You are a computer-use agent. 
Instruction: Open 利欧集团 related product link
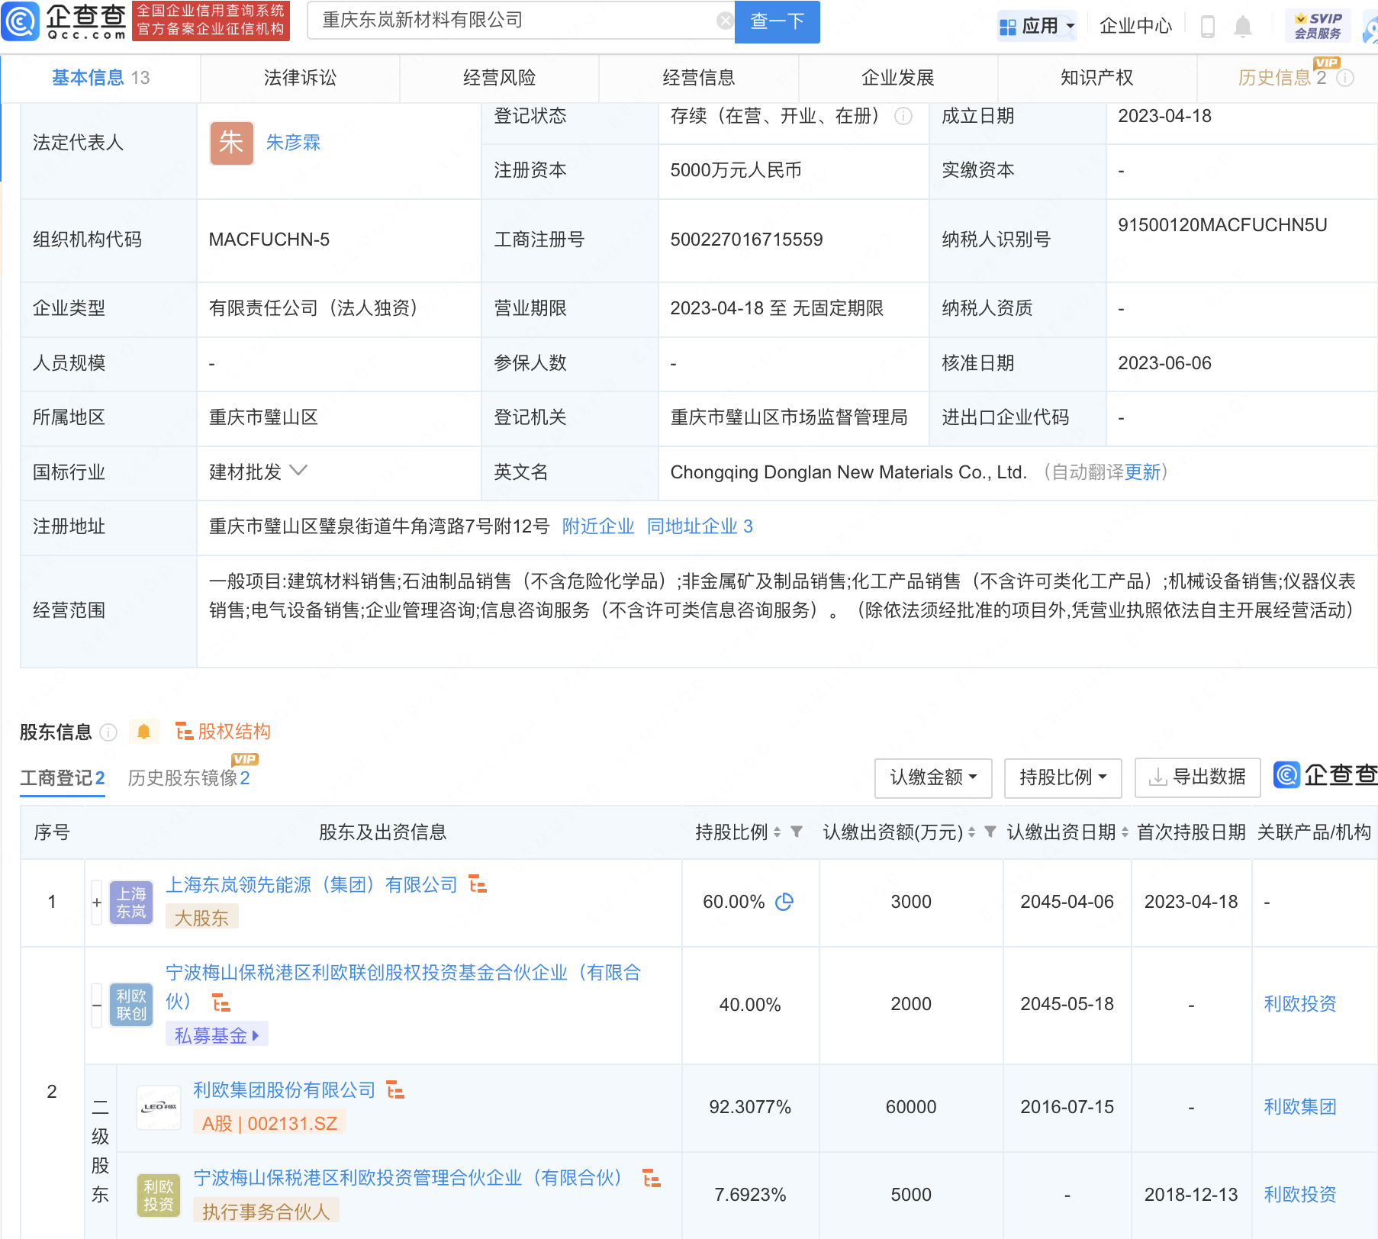click(x=1300, y=1107)
